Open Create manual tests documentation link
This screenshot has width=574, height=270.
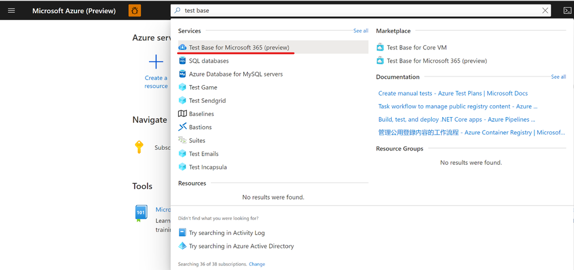coord(453,93)
